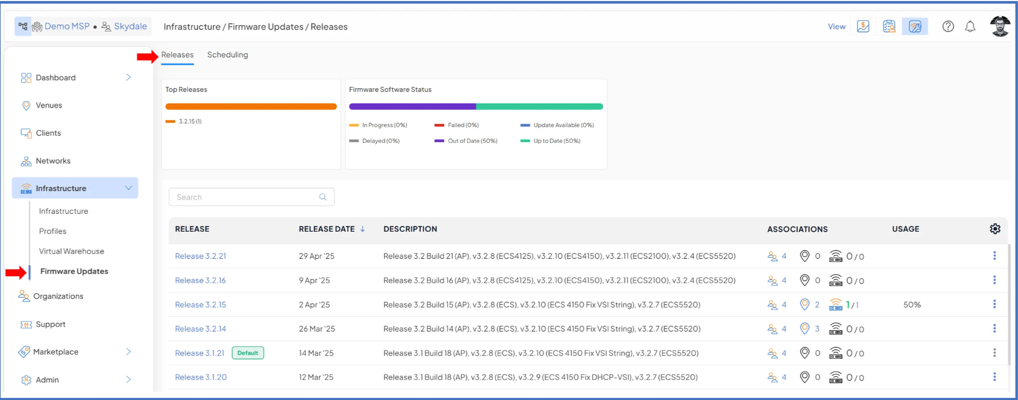Open the Release 3.1.20 link

click(201, 377)
